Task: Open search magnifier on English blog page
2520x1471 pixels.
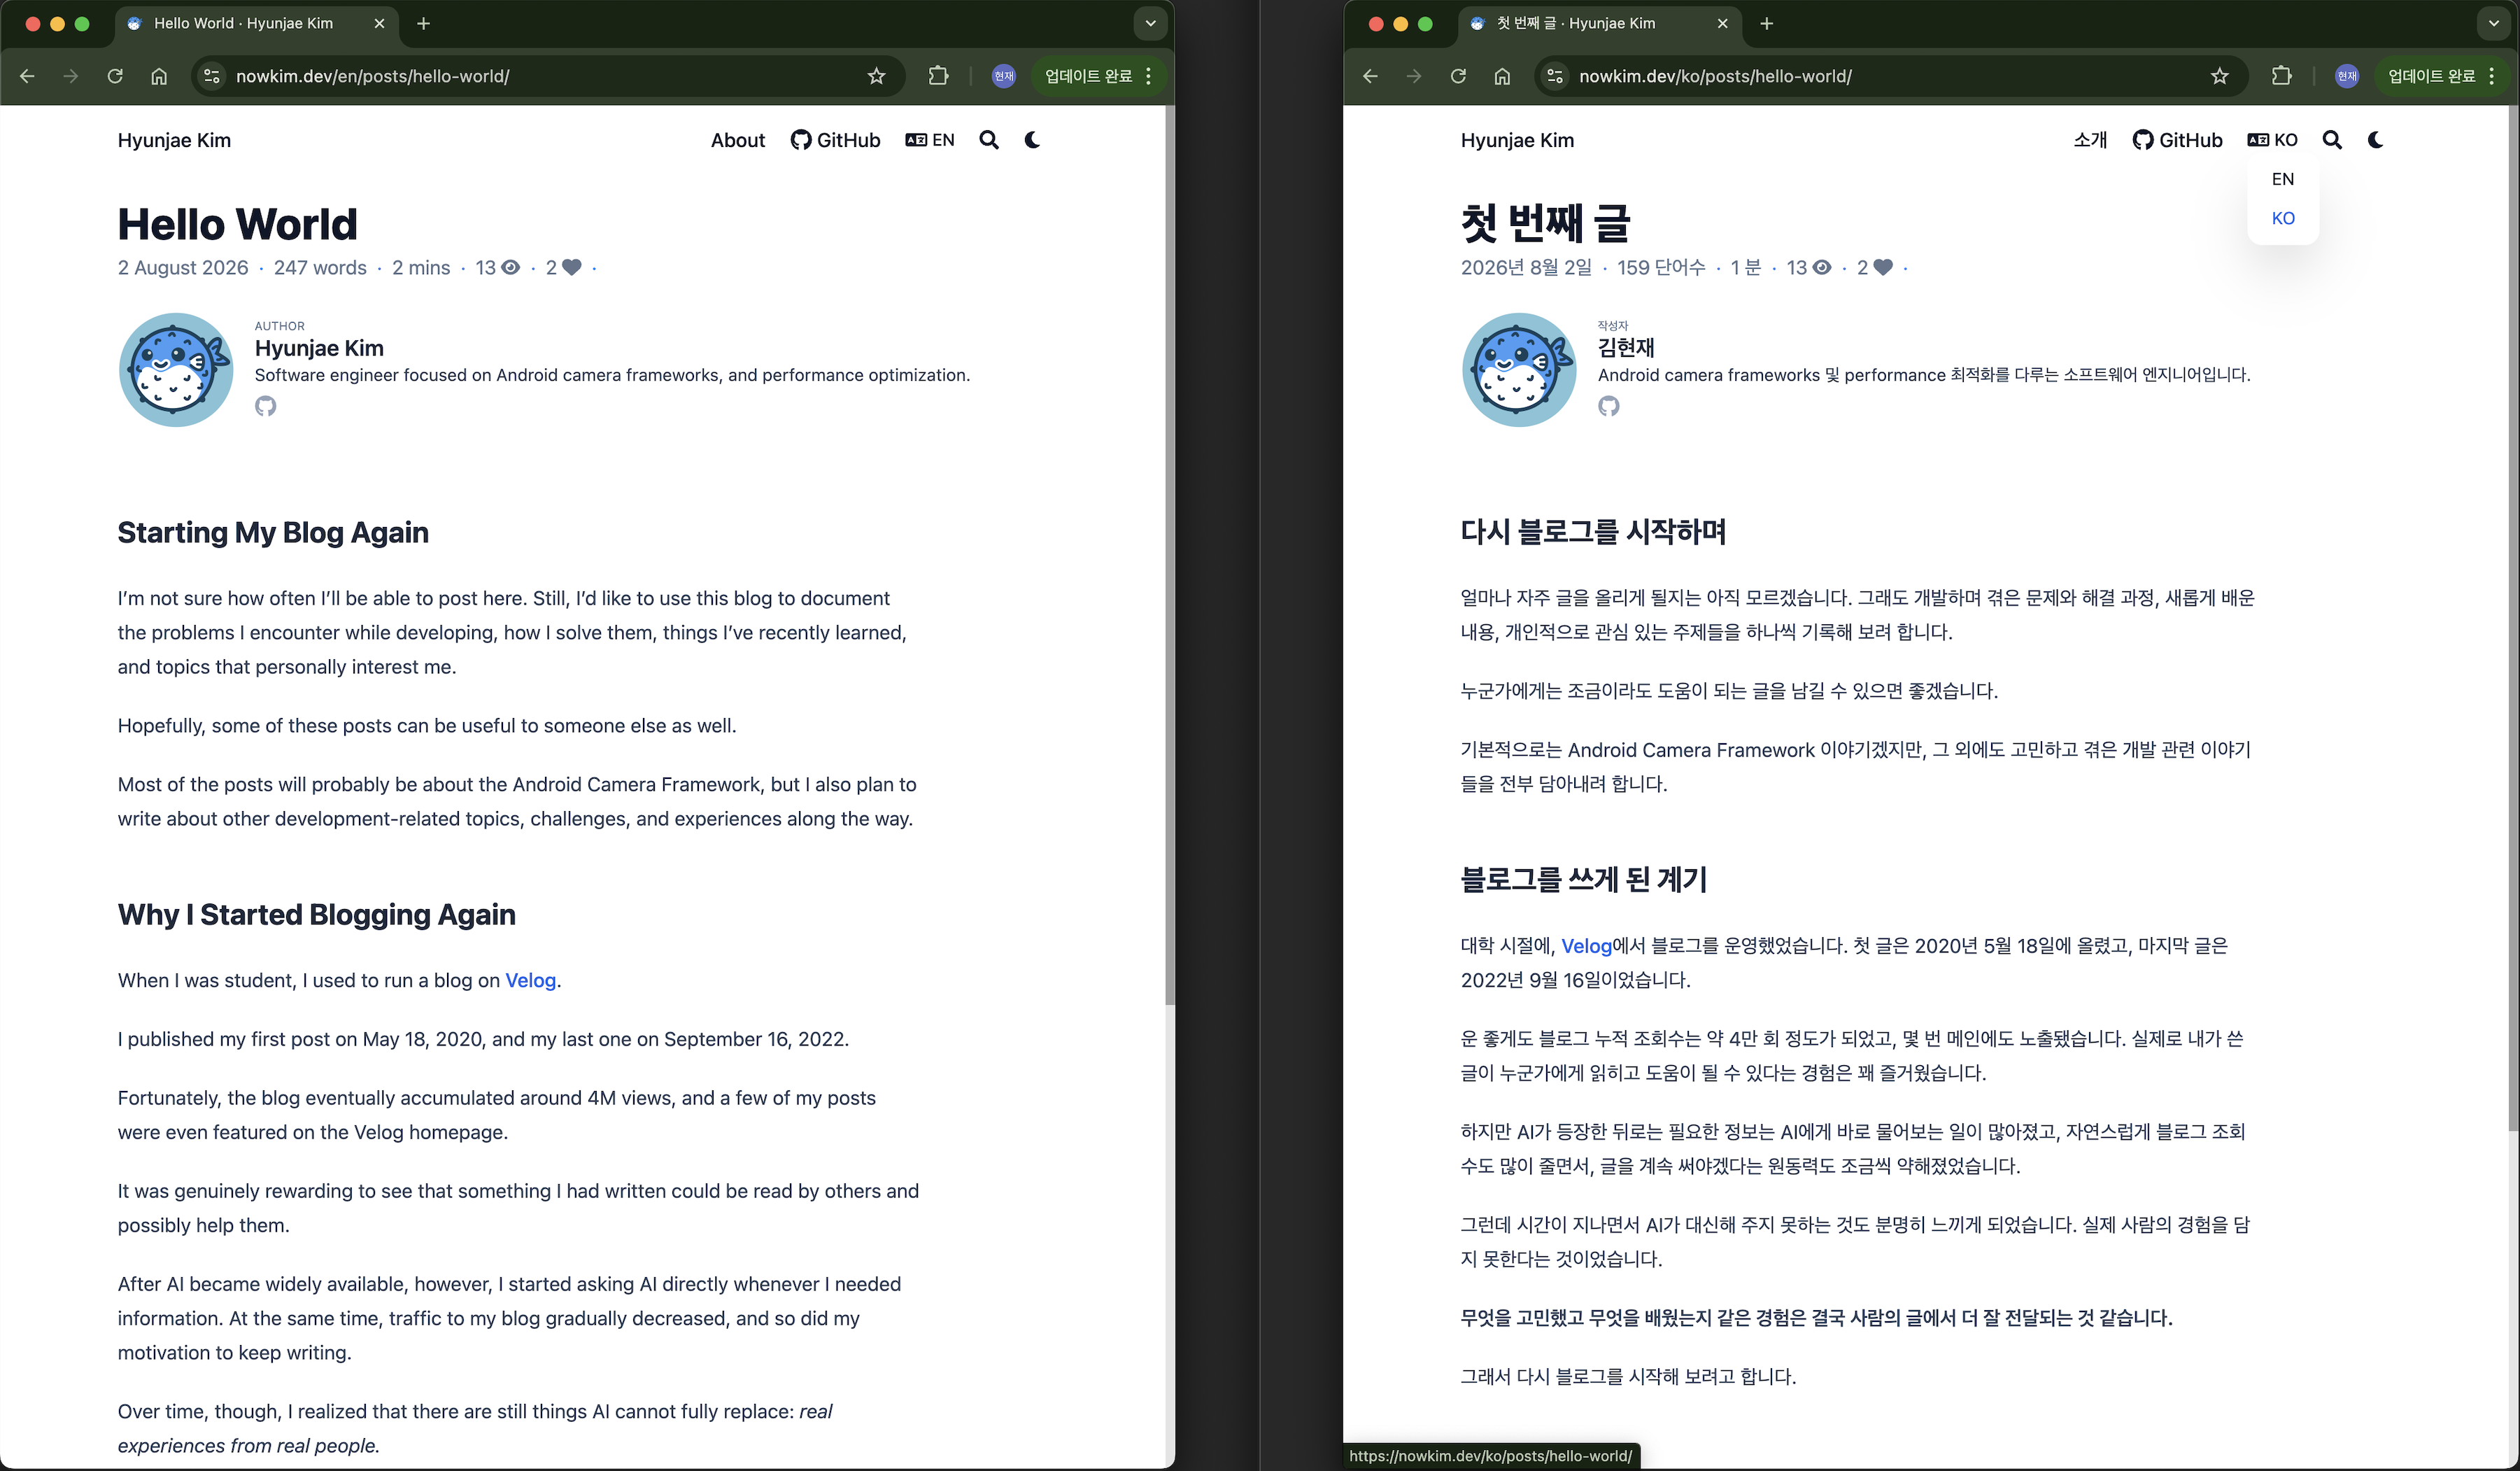Action: [989, 140]
